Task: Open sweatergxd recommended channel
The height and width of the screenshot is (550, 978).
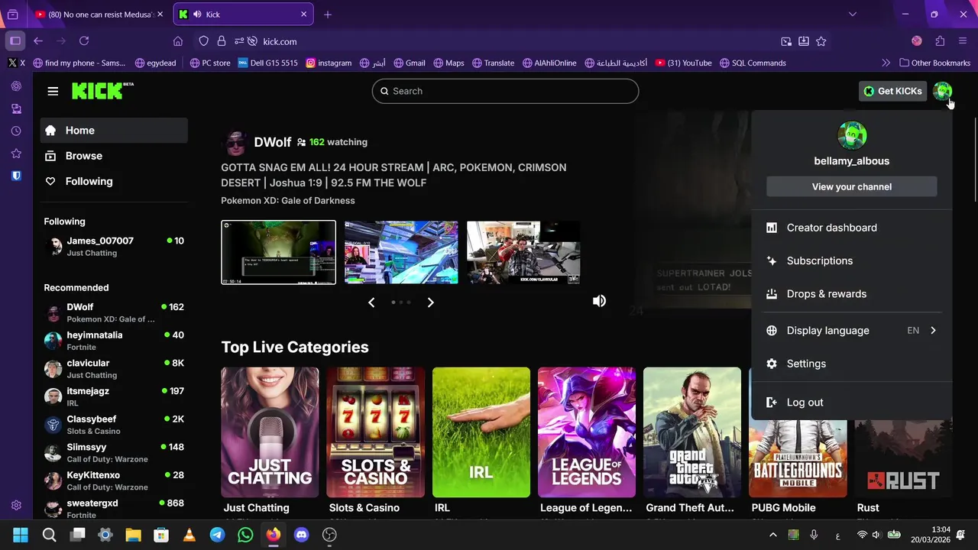Action: [x=114, y=508]
